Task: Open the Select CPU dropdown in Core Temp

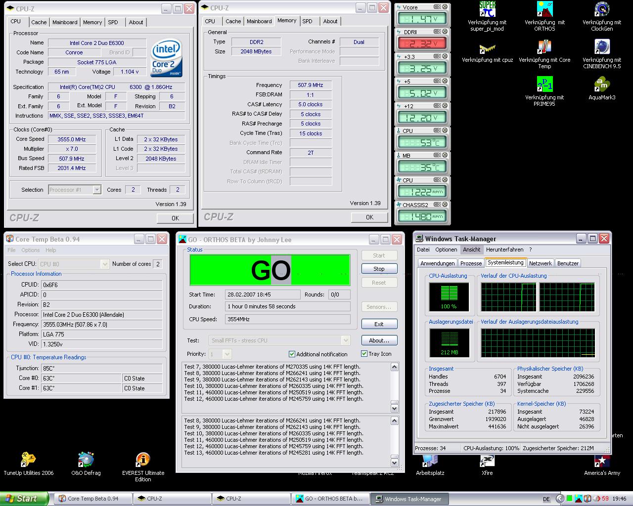Action: (105, 264)
